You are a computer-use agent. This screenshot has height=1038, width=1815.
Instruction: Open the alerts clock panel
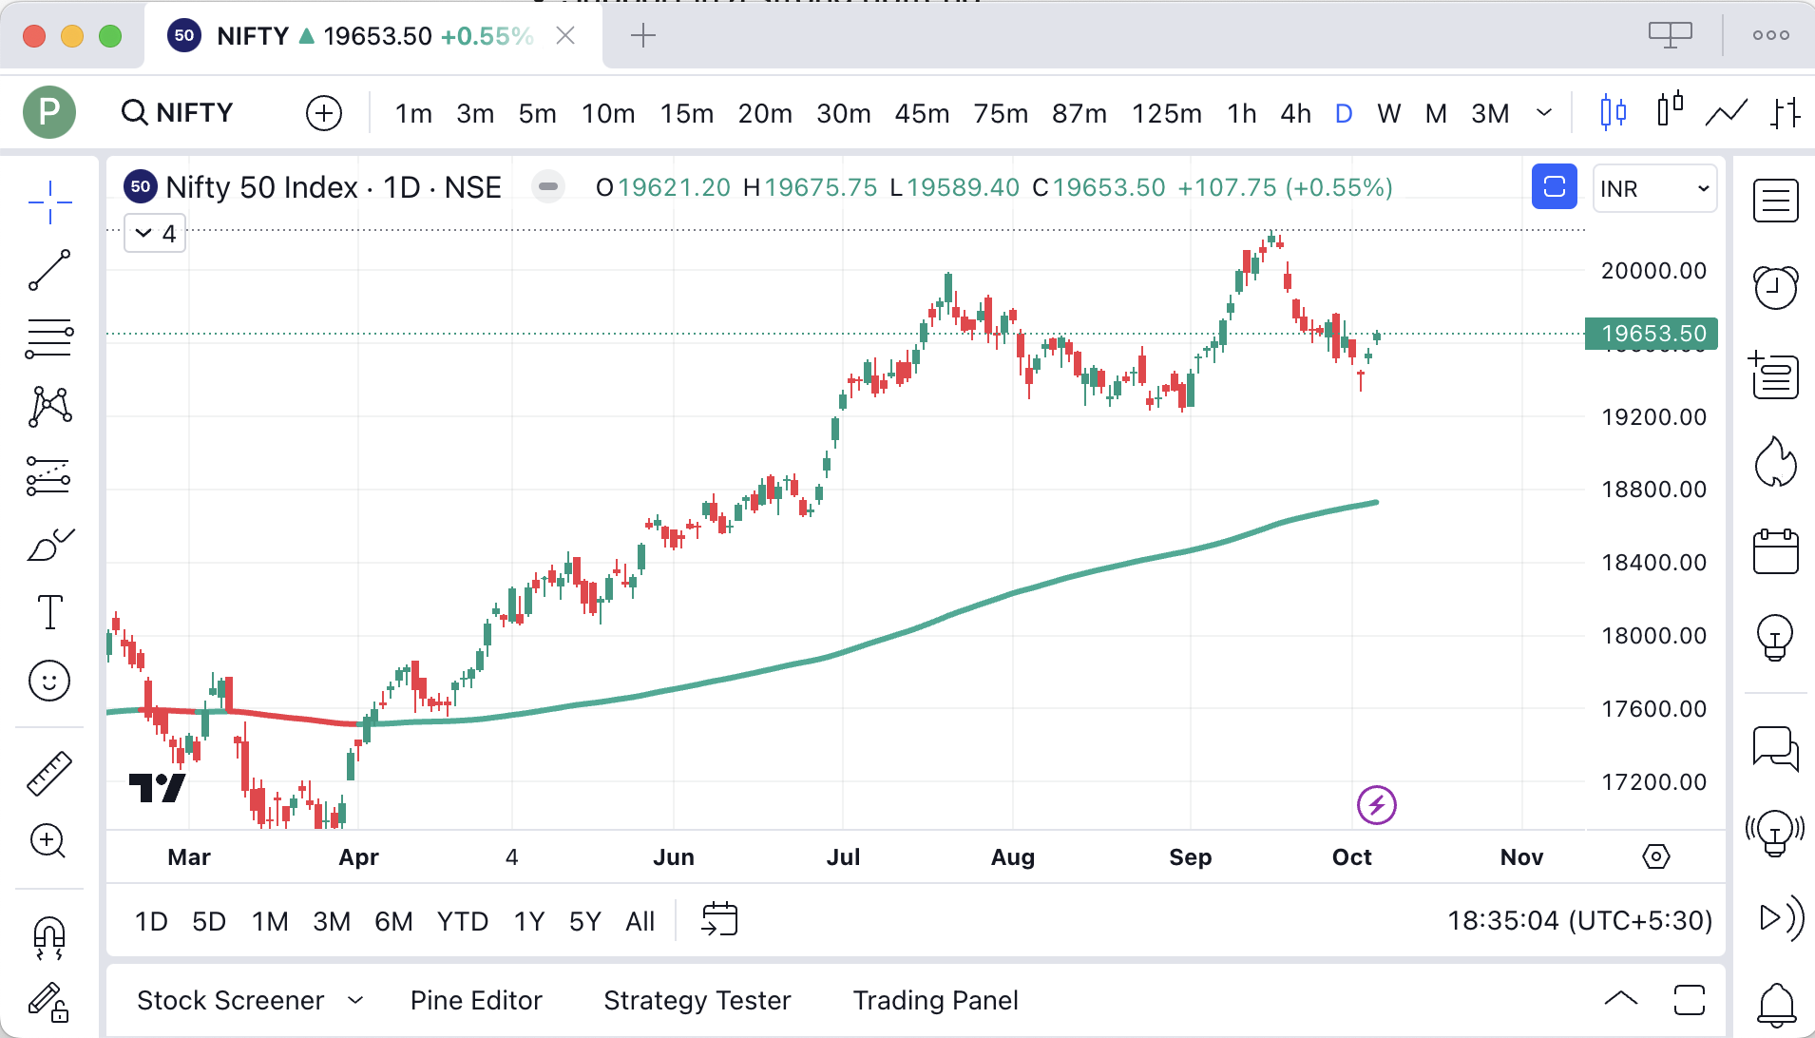pyautogui.click(x=1775, y=287)
